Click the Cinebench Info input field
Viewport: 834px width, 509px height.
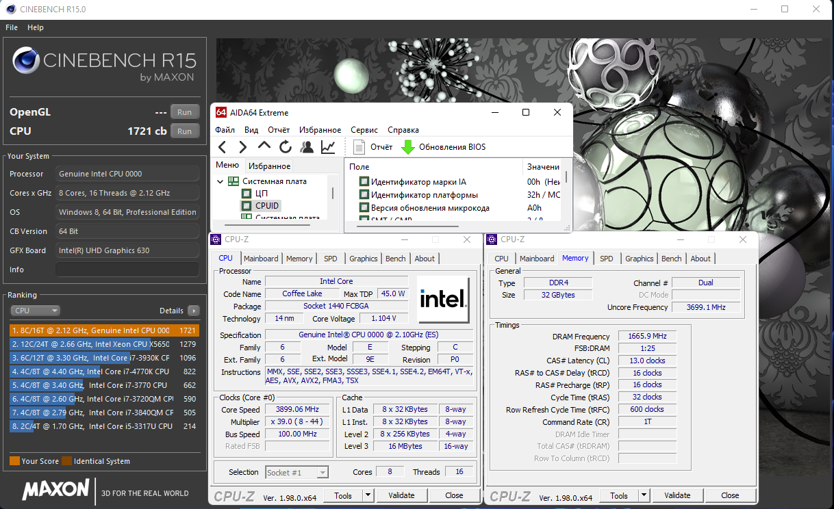(127, 270)
